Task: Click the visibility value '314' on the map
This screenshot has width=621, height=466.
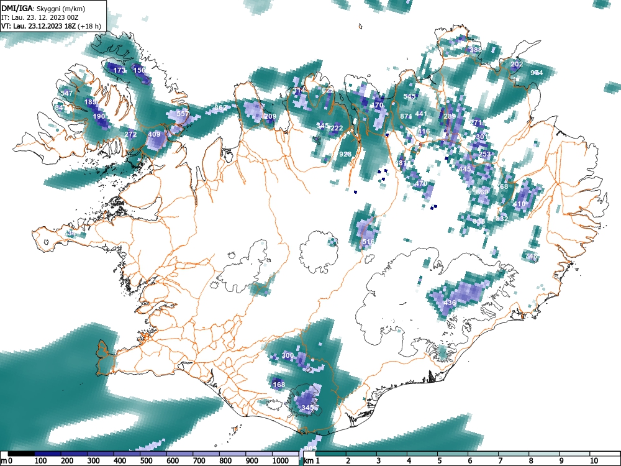Action: coord(299,90)
